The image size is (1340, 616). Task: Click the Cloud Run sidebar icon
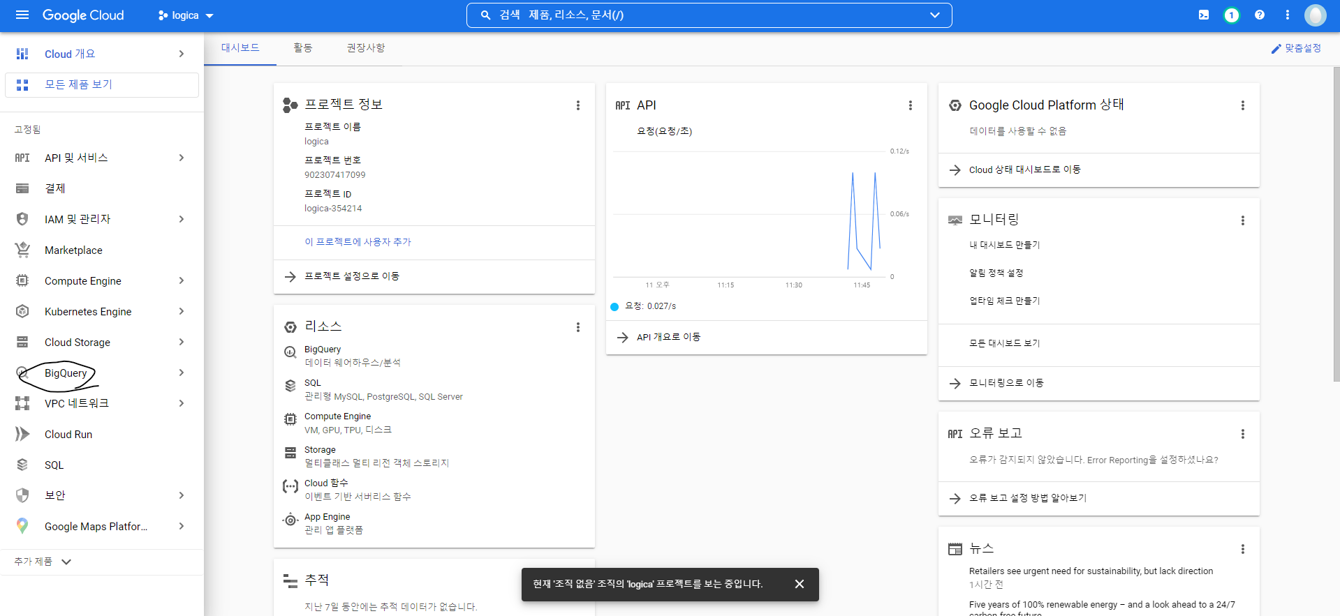pos(22,434)
